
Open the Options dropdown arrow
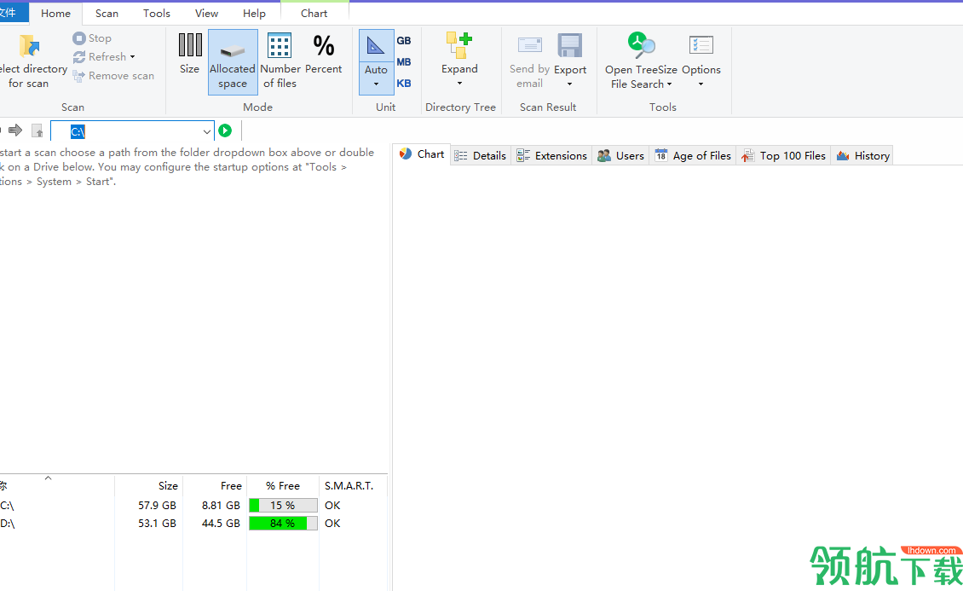[701, 84]
